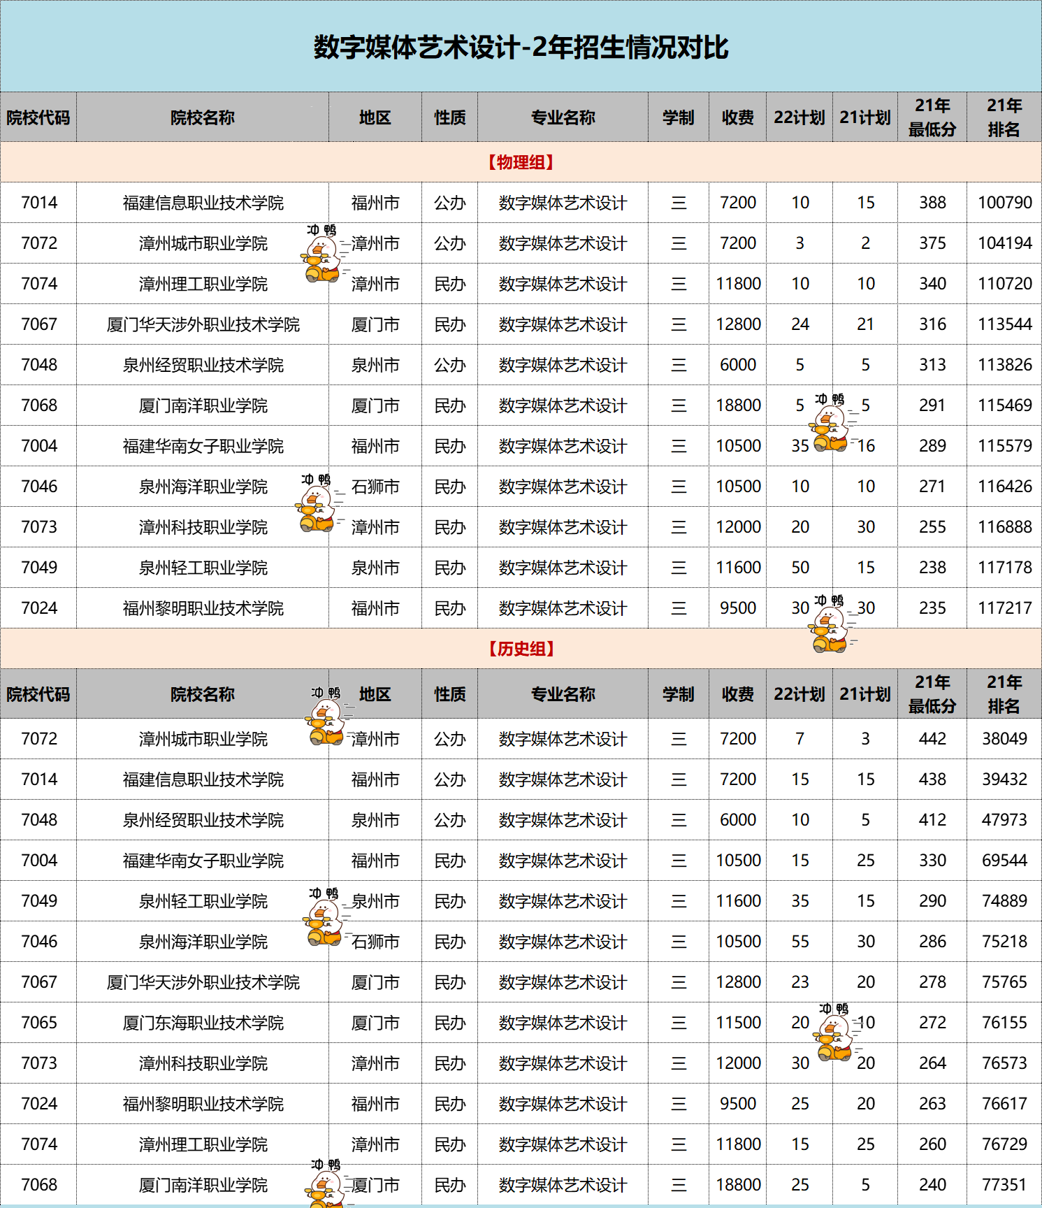Click minimum score 442
Image resolution: width=1042 pixels, height=1208 pixels.
pos(932,739)
